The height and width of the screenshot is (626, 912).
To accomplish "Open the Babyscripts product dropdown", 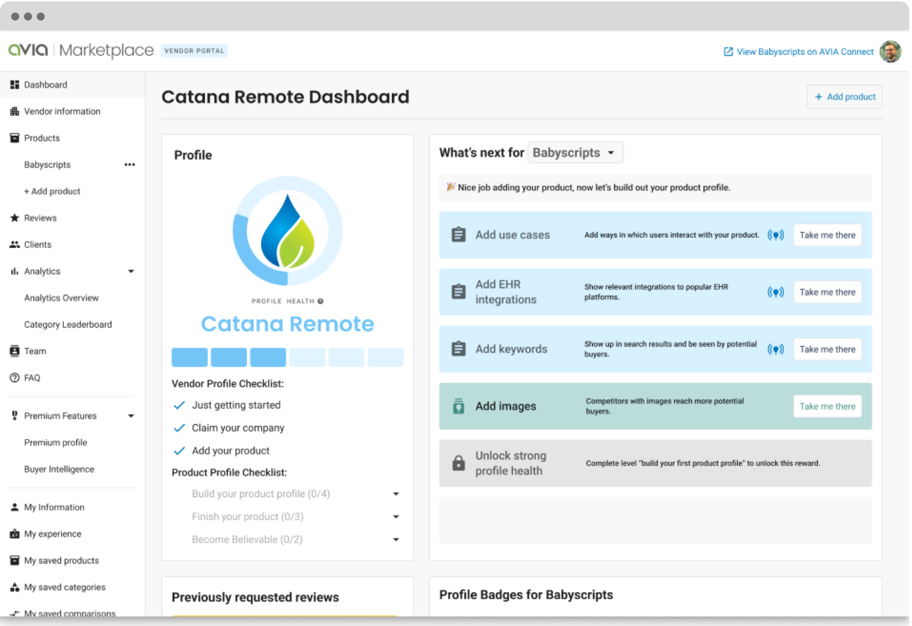I will coord(575,153).
